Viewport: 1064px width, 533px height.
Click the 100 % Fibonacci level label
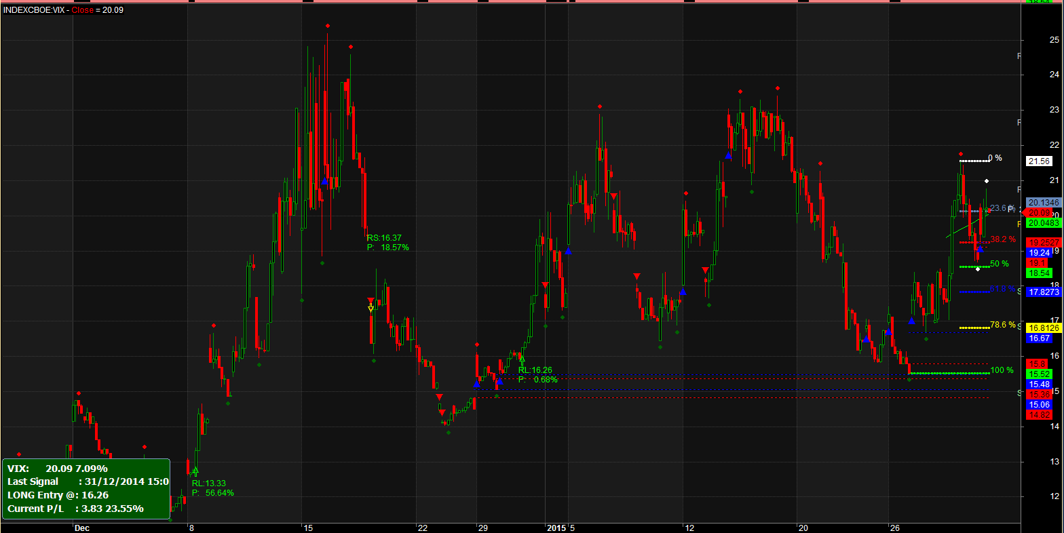click(1002, 370)
